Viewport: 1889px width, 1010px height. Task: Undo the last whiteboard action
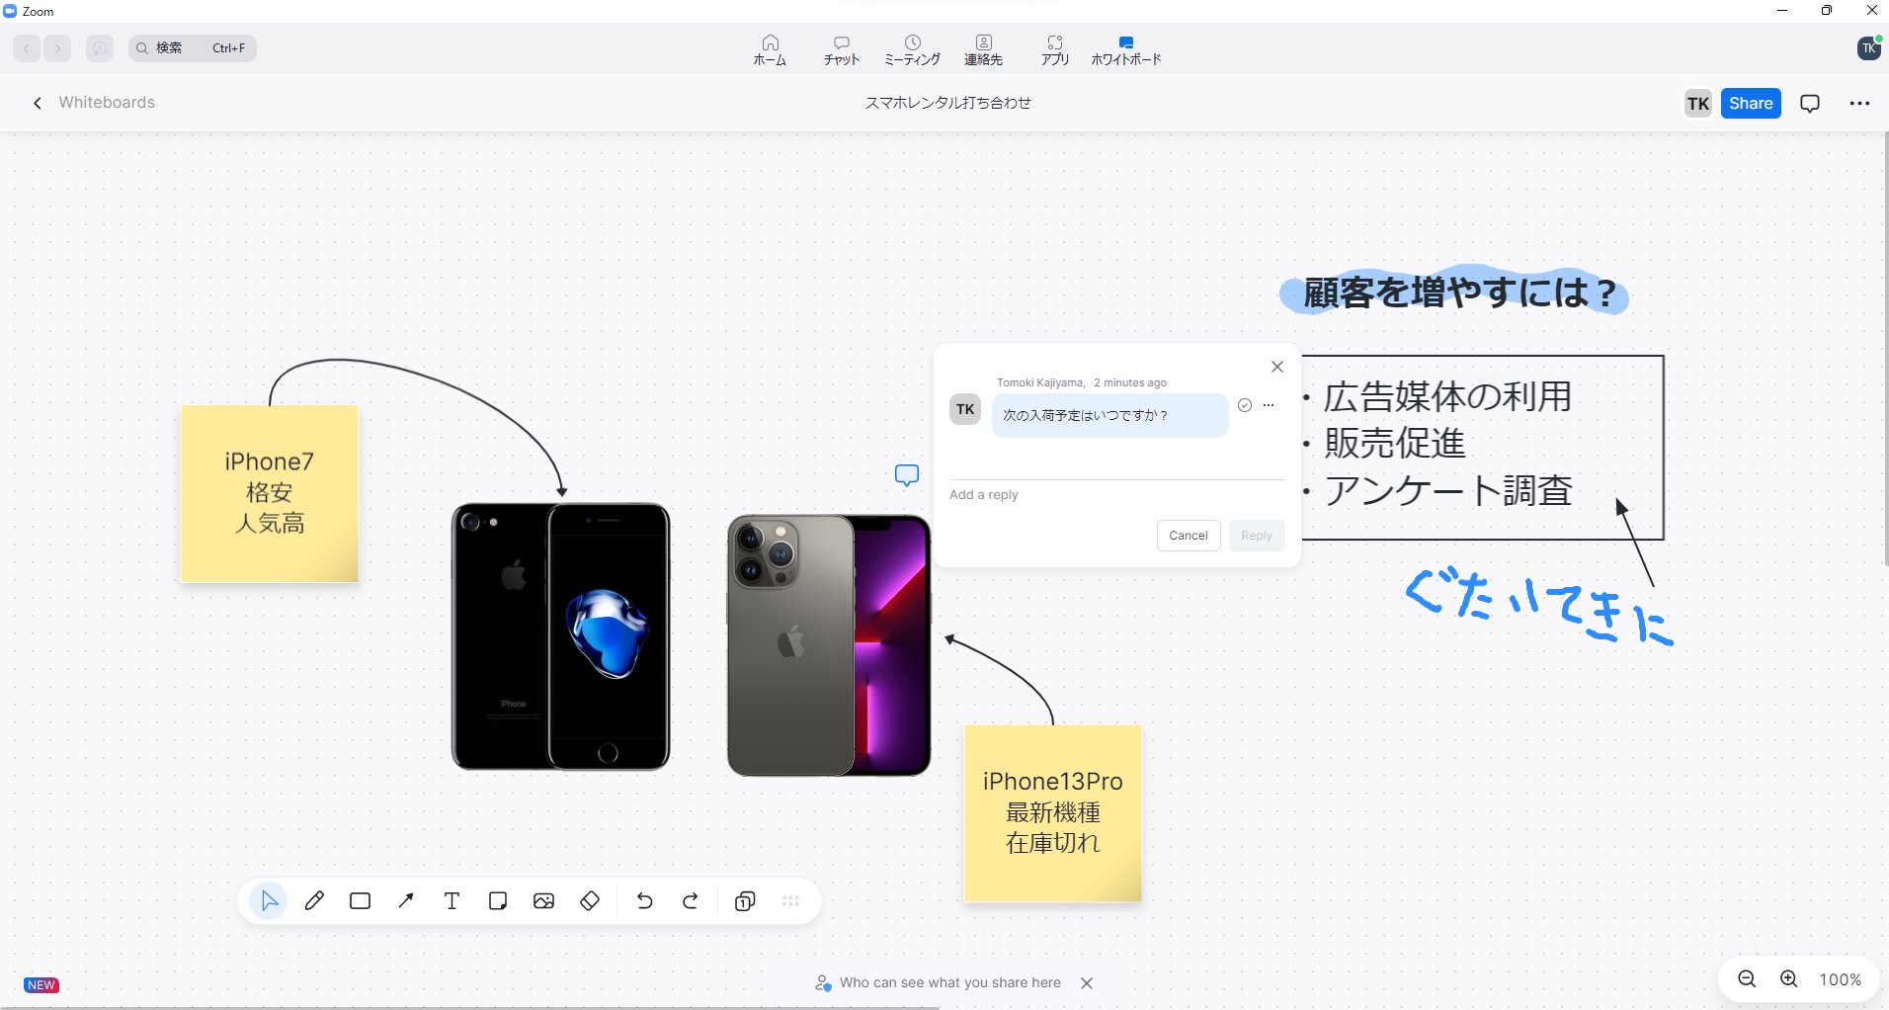(645, 901)
